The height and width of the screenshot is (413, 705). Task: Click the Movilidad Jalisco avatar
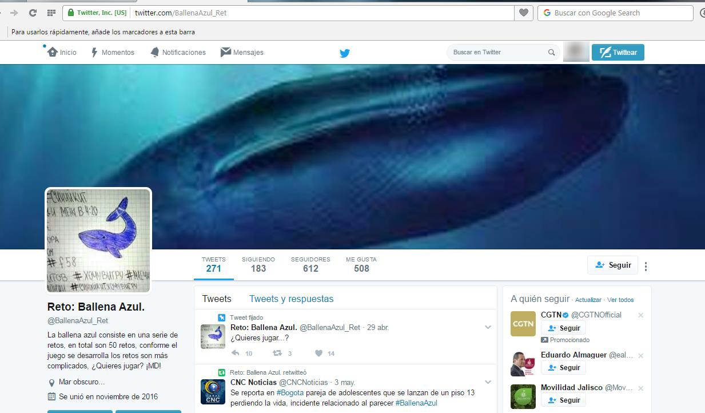(x=523, y=396)
